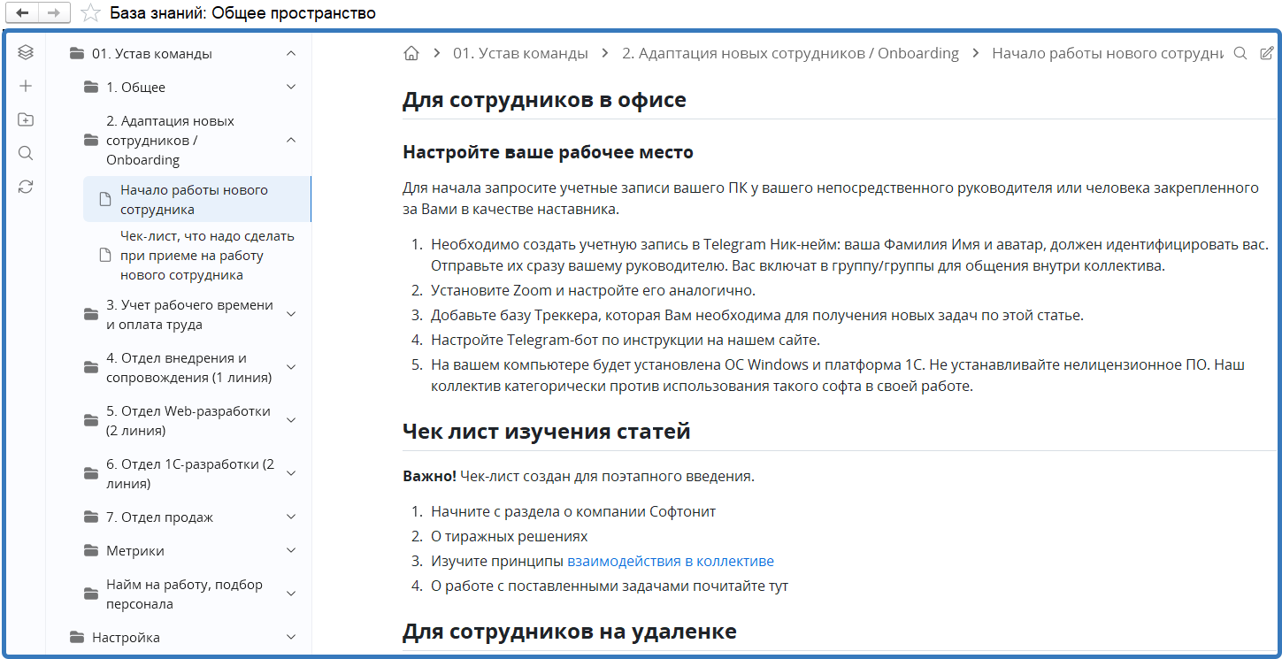This screenshot has width=1282, height=659.
Task: Expand the Настройка section chevron
Action: click(x=291, y=637)
